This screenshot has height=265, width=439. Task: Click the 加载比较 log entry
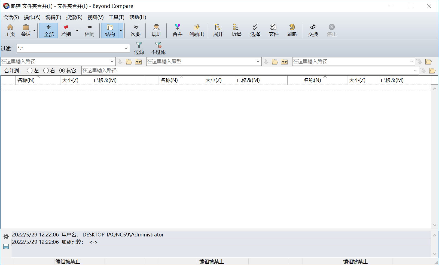click(x=221, y=242)
